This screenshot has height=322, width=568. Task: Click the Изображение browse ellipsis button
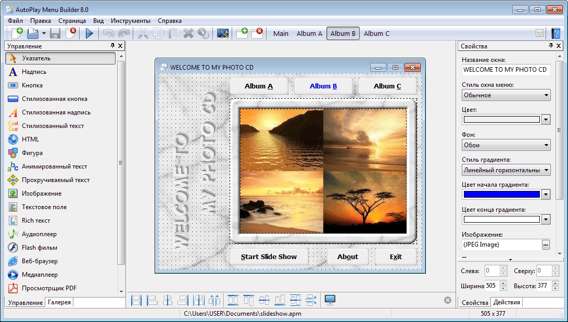point(546,245)
